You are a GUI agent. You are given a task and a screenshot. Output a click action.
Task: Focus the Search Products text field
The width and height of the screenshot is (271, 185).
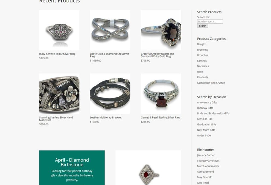(210, 21)
